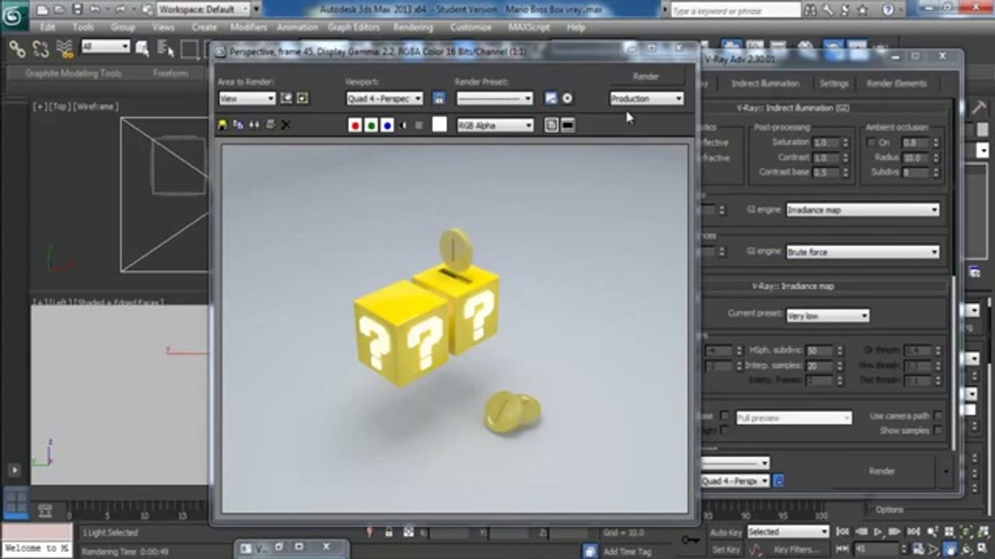995x559 pixels.
Task: Open the Brute force GI engine dropdown
Action: click(x=862, y=252)
